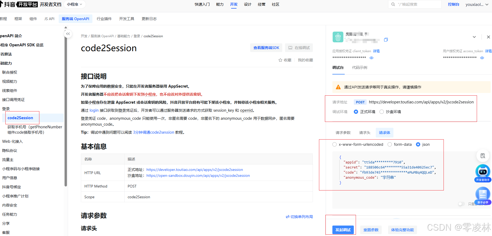
Task: Open 社区 in top navigation
Action: [276, 4]
